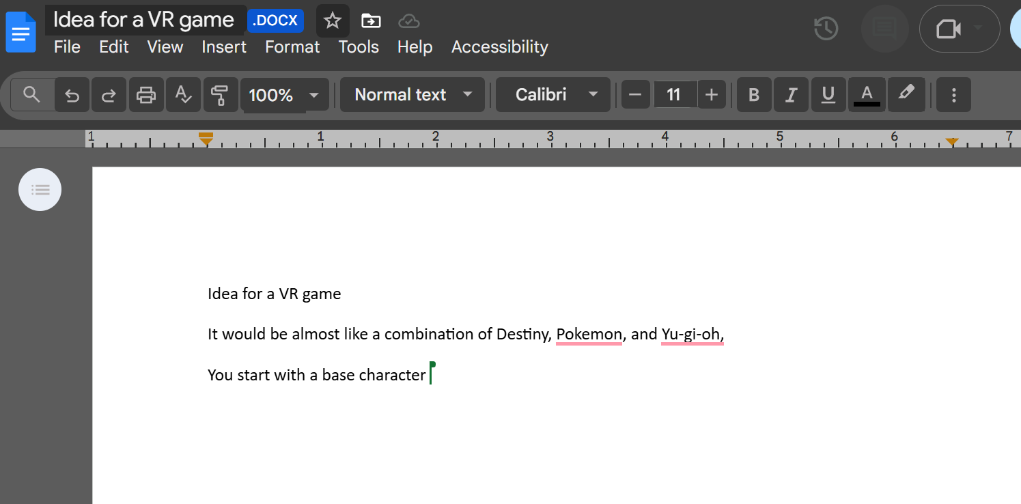Image resolution: width=1021 pixels, height=504 pixels.
Task: Expand the video call options arrow
Action: 978,29
